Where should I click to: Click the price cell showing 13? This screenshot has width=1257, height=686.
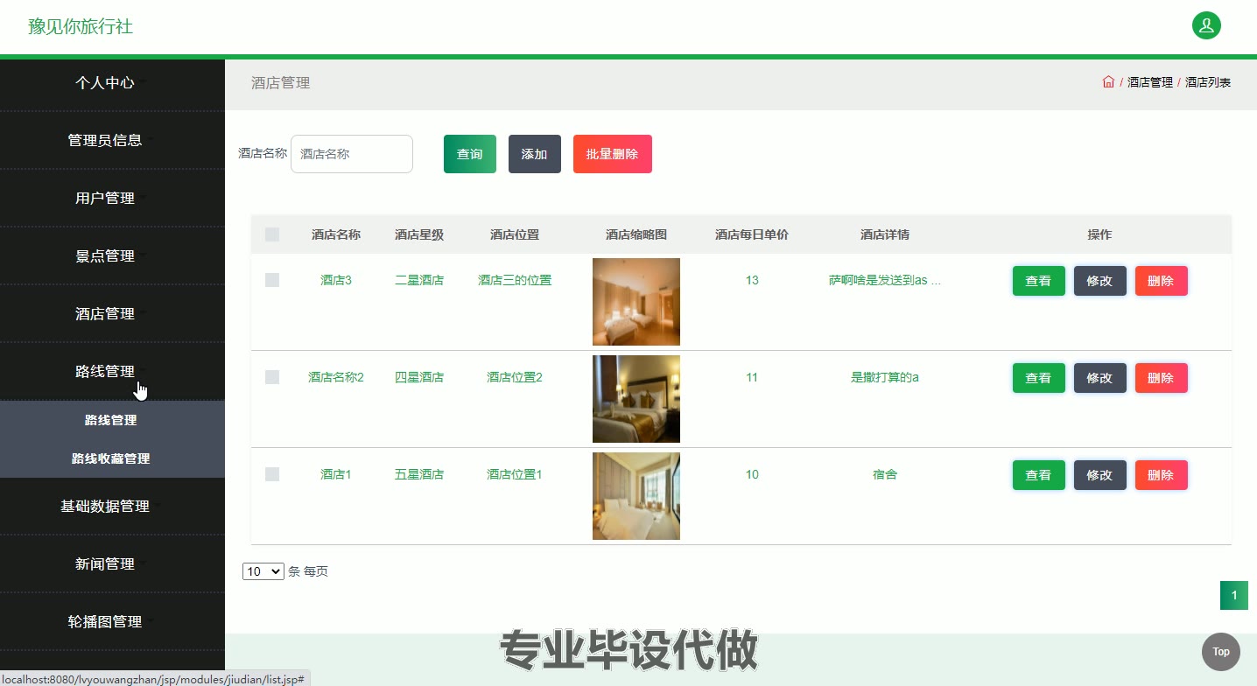click(x=752, y=280)
